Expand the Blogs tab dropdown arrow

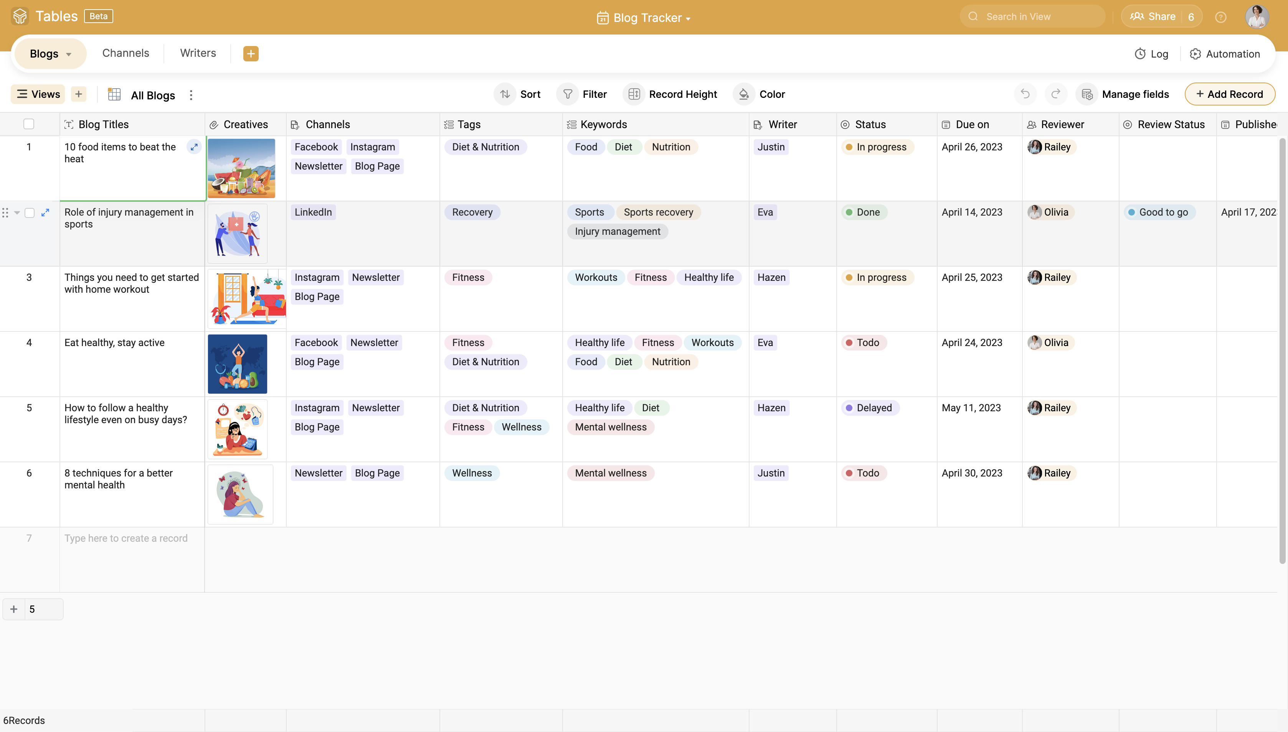tap(69, 54)
